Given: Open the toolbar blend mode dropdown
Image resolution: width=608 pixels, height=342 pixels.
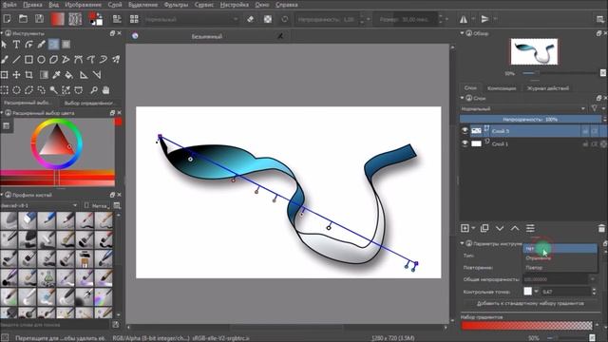Looking at the screenshot, I should point(191,19).
